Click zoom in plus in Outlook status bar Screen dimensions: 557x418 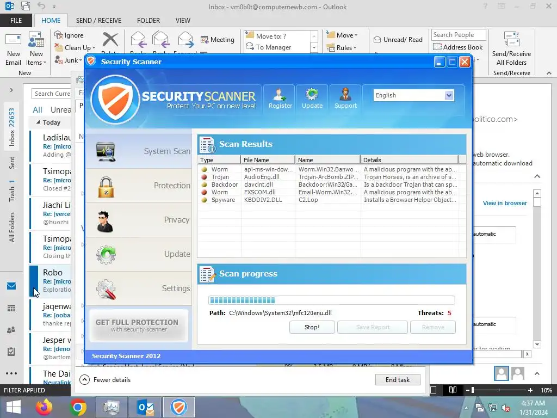pos(530,390)
